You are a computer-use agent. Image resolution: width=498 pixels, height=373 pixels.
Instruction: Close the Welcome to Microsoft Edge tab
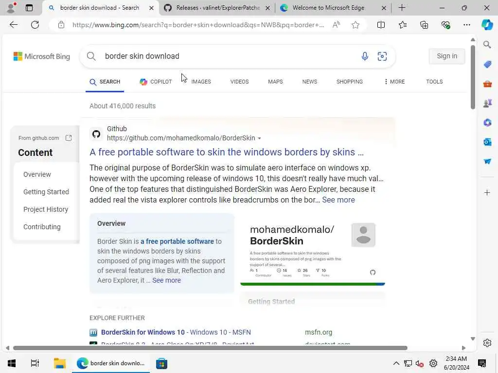384,8
